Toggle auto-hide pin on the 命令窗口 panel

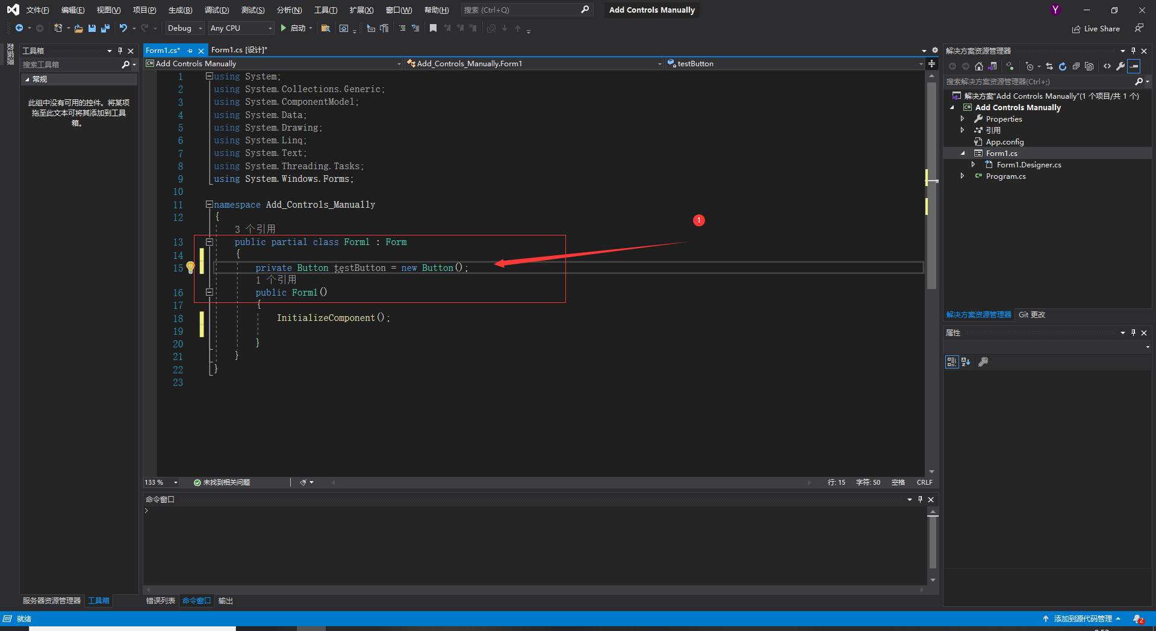click(x=920, y=499)
